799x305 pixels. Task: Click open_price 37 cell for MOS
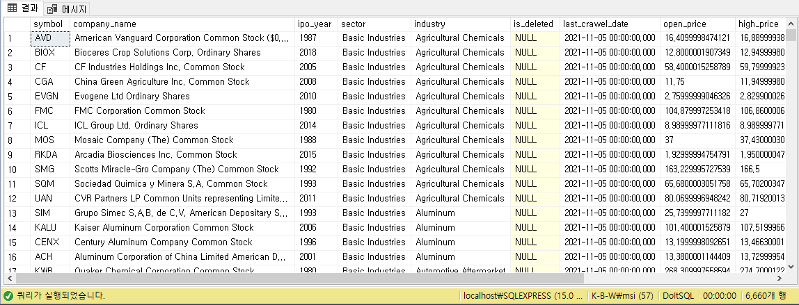pos(698,140)
